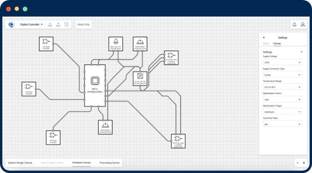312x173 pixels.
Task: Open the Test Point Pads dropdown
Action: coord(282,124)
